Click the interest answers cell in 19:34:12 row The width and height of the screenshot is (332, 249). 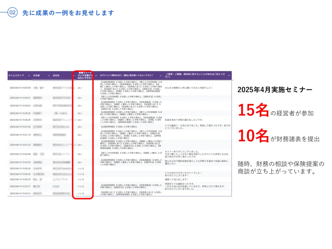(131, 194)
